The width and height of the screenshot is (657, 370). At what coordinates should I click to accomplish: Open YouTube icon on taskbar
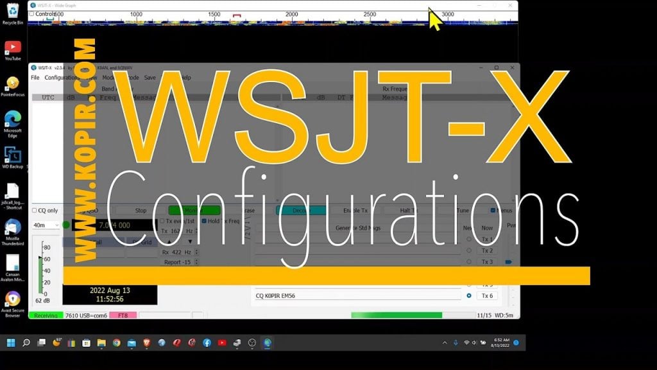222,343
